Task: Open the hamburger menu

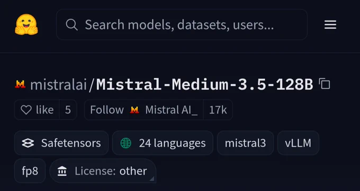Action: pos(330,25)
